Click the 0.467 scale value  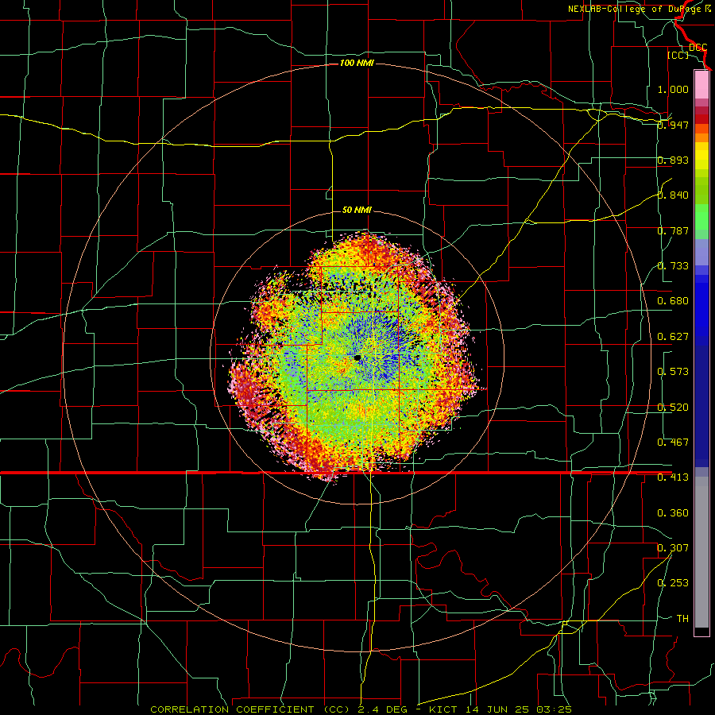[673, 443]
